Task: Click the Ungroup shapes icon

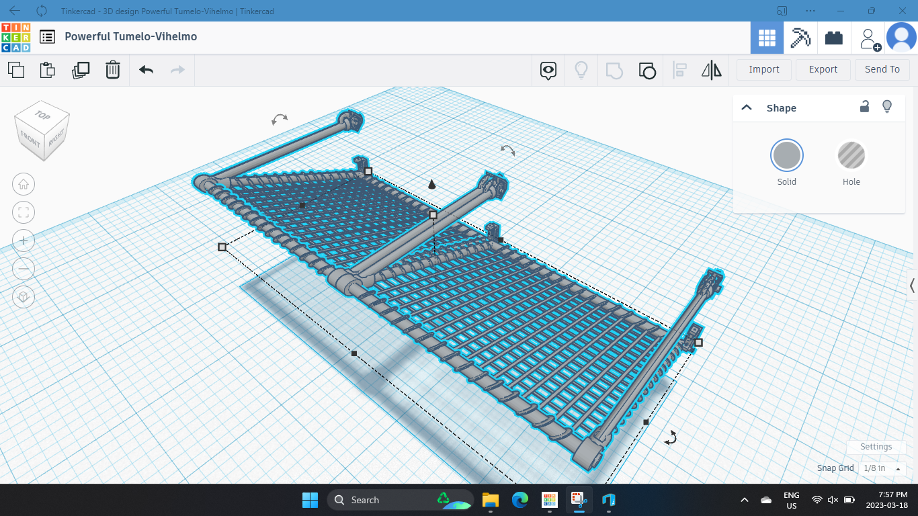Action: (647, 70)
